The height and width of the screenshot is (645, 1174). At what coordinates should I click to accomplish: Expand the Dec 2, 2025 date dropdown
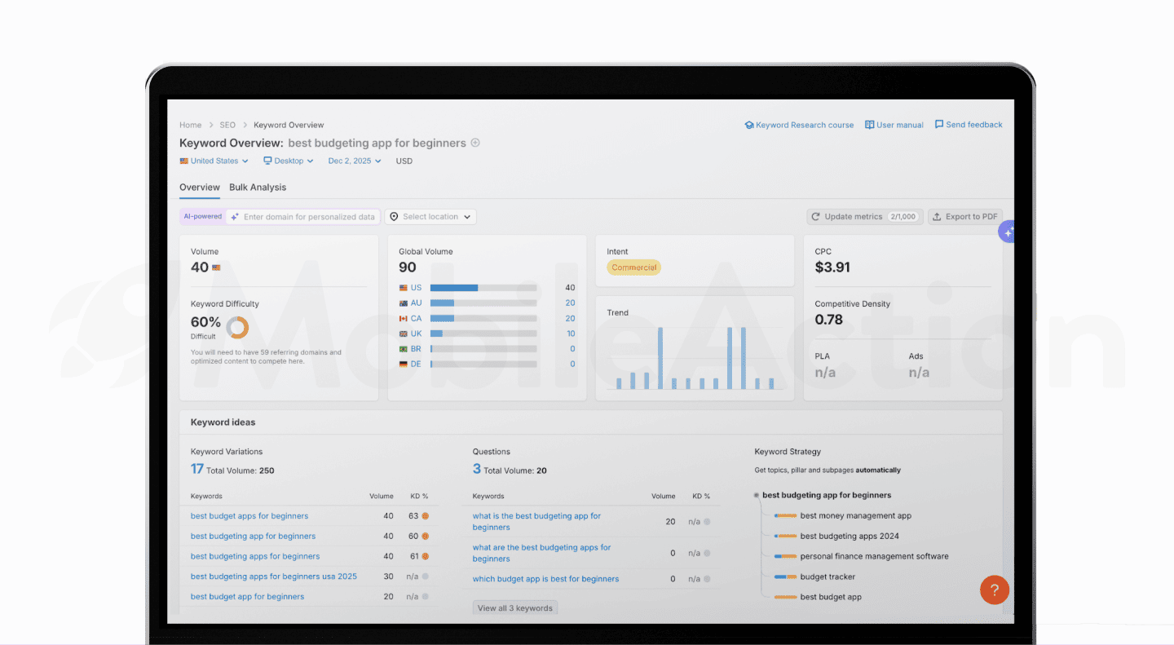[x=355, y=161]
